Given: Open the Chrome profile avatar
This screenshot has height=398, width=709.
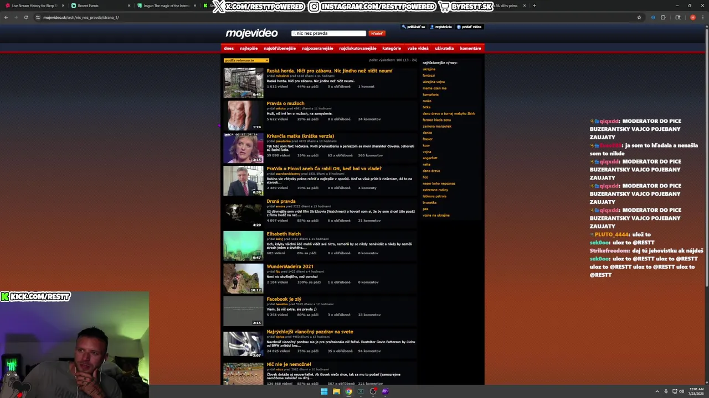Looking at the screenshot, I should 692,17.
